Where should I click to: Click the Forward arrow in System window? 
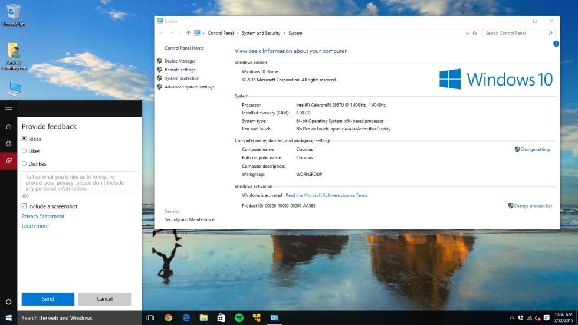(x=172, y=33)
